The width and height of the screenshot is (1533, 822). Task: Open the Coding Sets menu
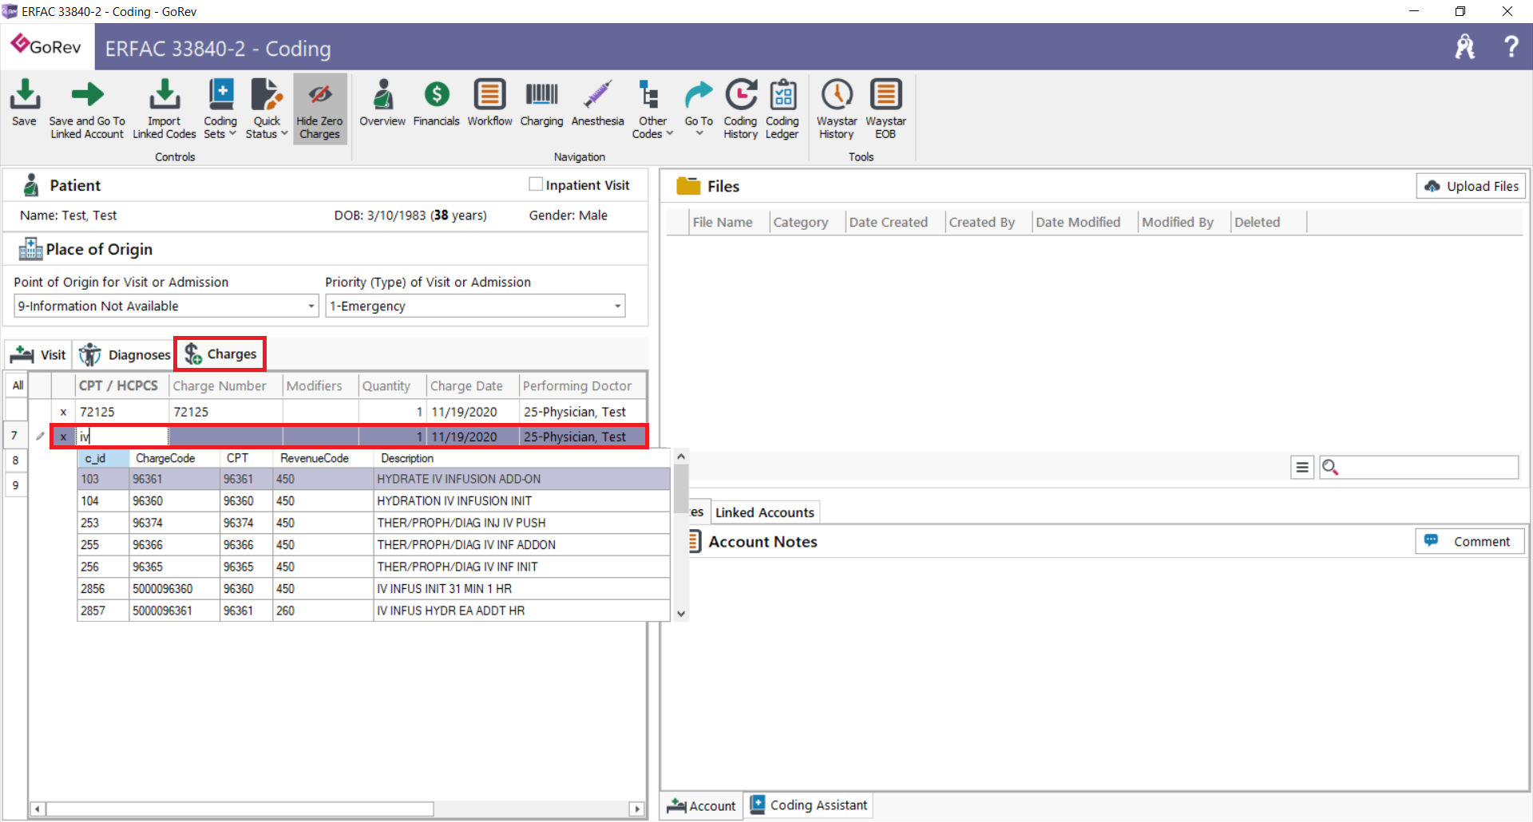click(220, 109)
